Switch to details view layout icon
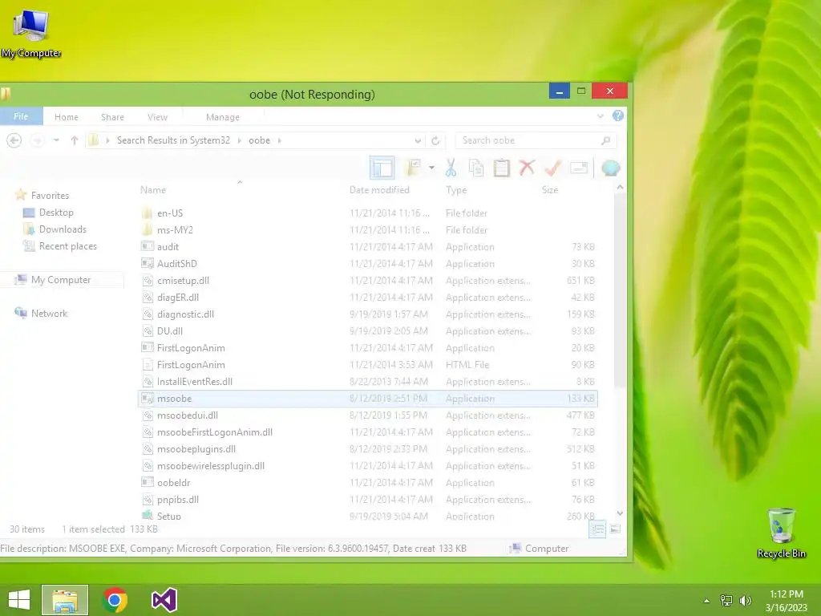 pos(597,529)
